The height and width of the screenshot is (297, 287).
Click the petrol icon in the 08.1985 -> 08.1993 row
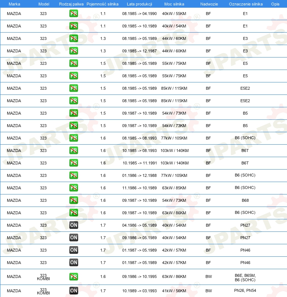74,138
